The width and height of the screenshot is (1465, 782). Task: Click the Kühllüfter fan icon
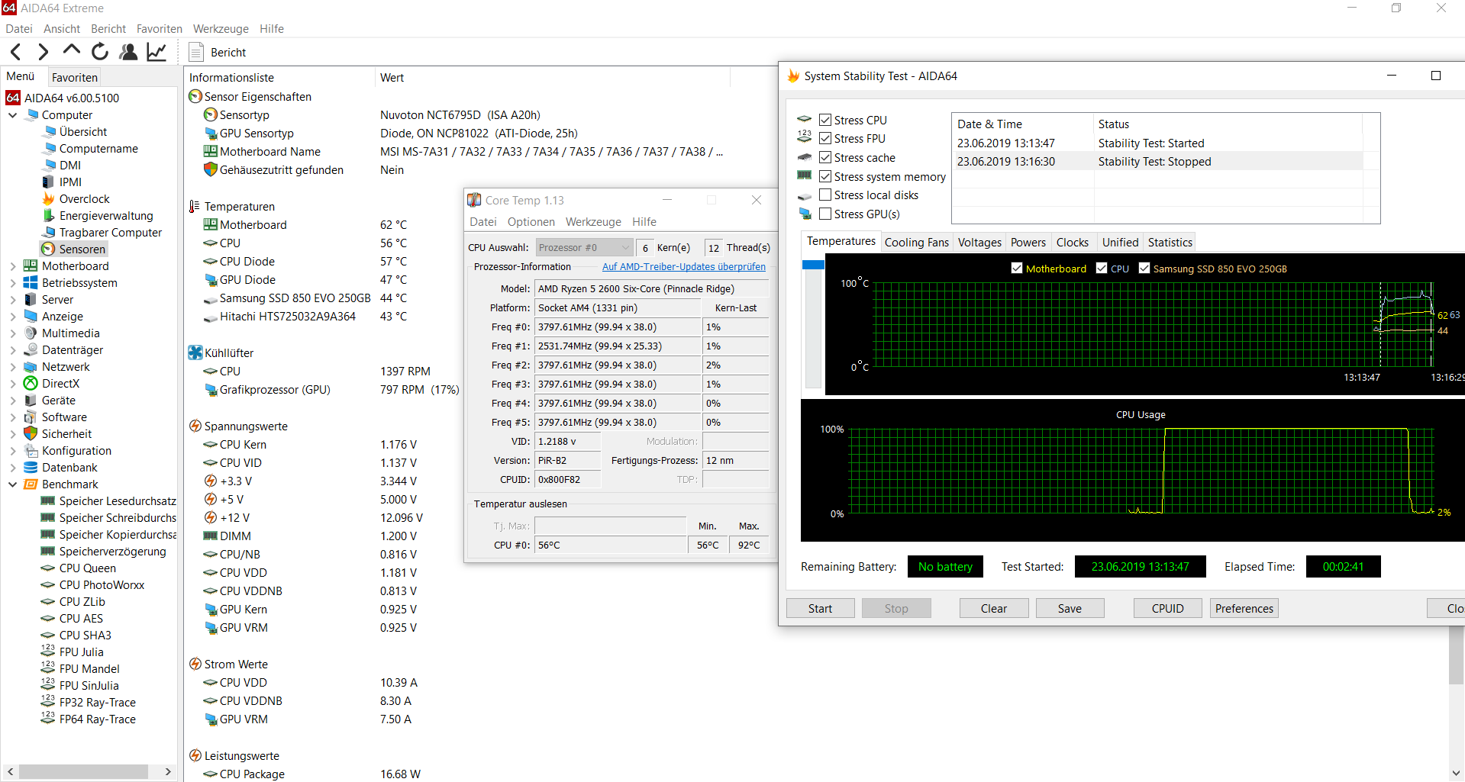(x=195, y=352)
